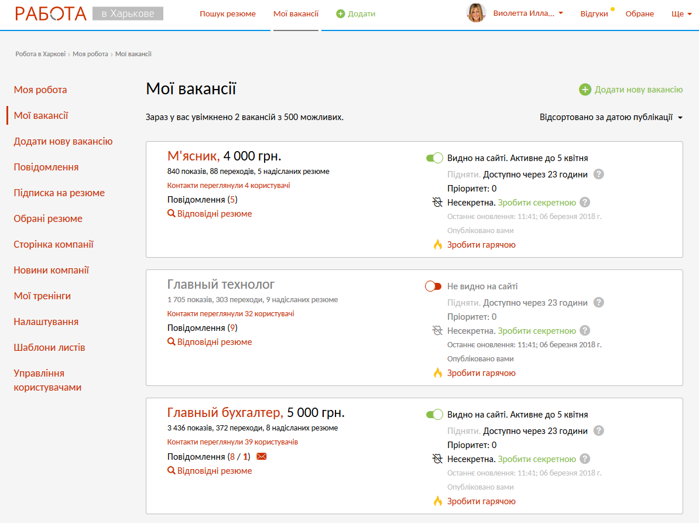Viewport: 699px width, 523px height.
Task: Click Зробити гарячою link in М'ясник card
Action: click(x=481, y=245)
